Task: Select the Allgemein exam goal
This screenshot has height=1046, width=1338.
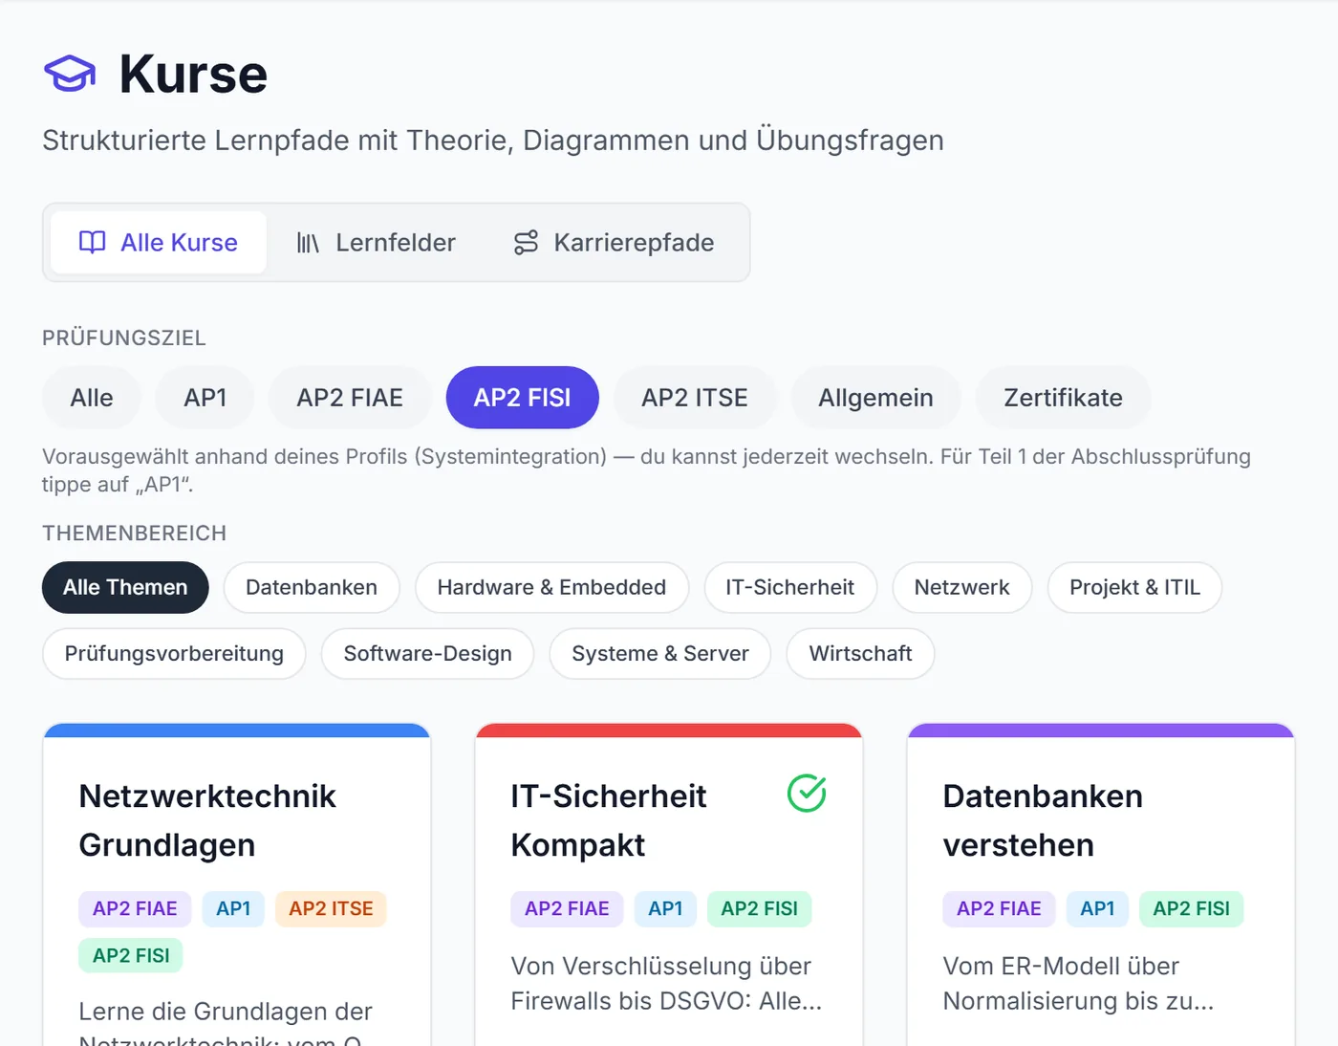Action: coord(875,398)
